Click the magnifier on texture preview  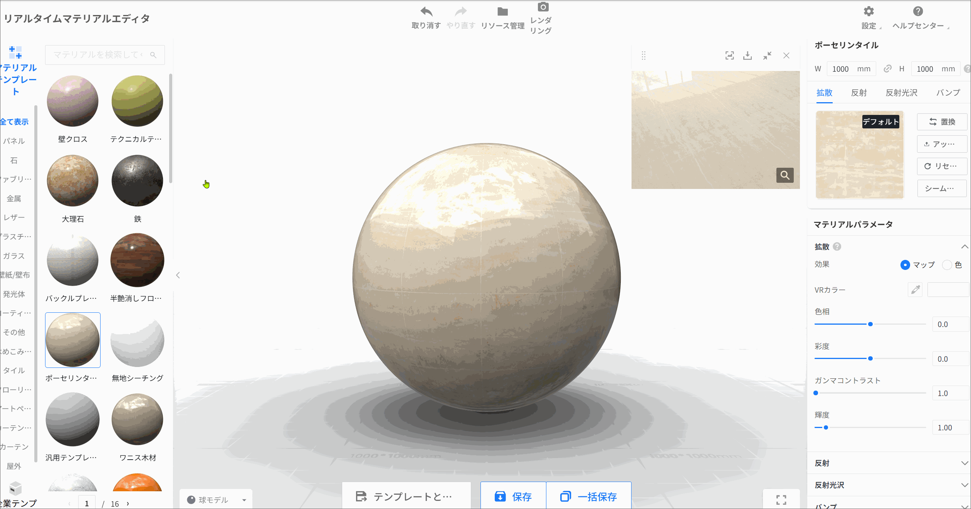[785, 175]
